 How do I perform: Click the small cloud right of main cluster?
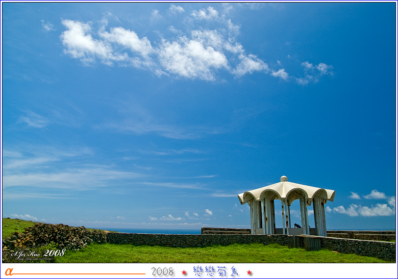pyautogui.click(x=314, y=72)
